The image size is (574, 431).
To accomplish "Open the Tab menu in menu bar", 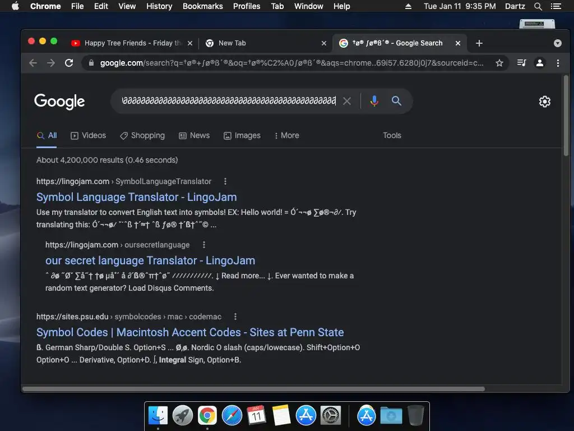I will [277, 6].
